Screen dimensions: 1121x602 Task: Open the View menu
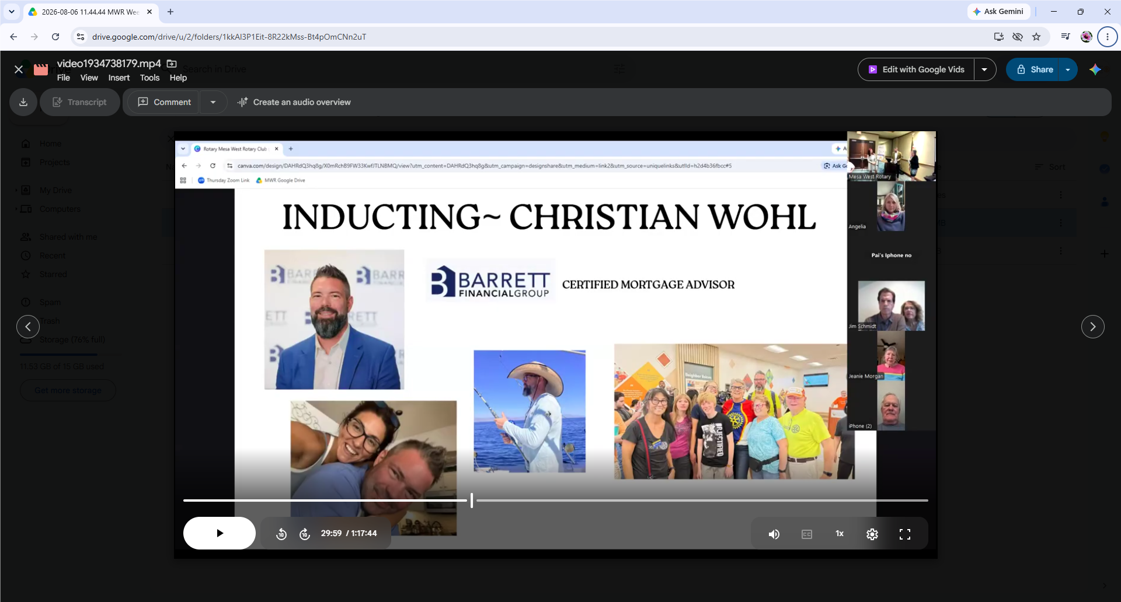click(x=89, y=78)
